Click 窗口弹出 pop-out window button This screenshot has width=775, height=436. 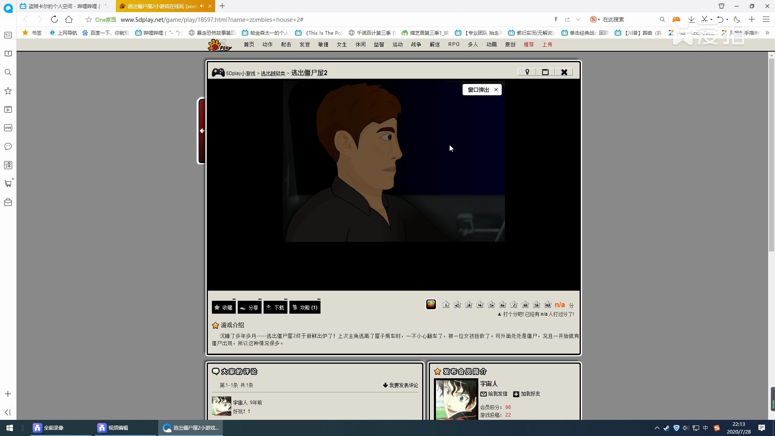click(478, 90)
